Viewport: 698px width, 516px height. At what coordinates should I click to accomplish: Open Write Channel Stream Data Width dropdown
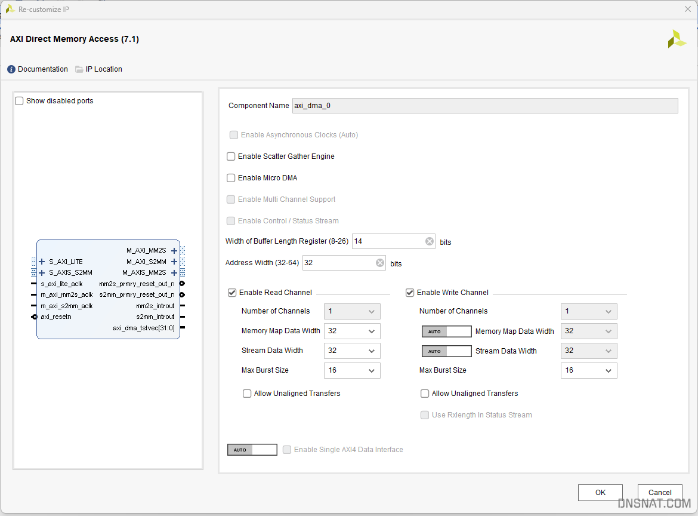click(x=589, y=351)
